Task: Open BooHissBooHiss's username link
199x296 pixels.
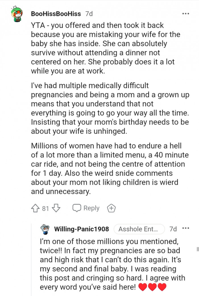Action: (x=56, y=13)
